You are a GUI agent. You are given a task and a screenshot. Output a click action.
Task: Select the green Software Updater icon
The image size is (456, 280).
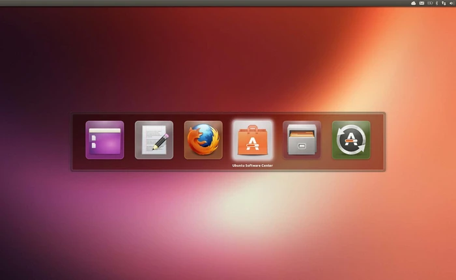[x=351, y=140]
